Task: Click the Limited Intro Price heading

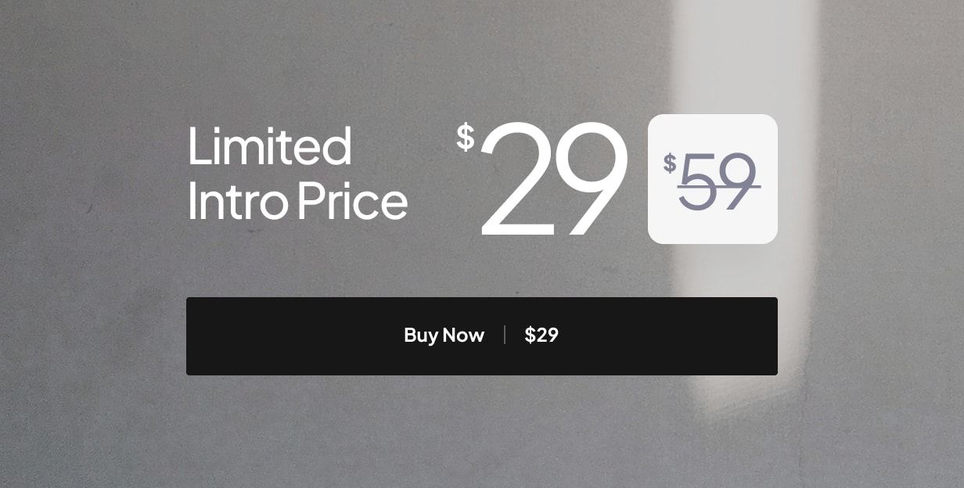Action: pos(297,174)
